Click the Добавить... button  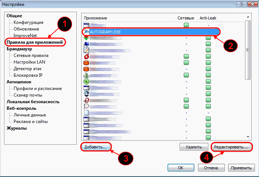[x=96, y=147]
